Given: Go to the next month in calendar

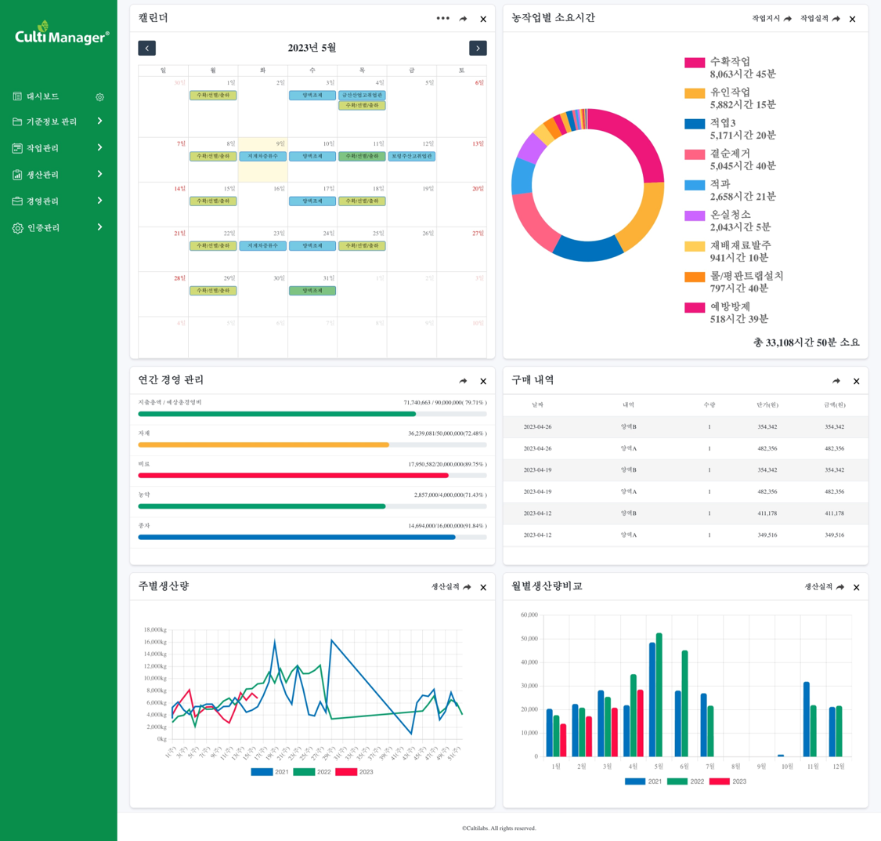Looking at the screenshot, I should 478,49.
